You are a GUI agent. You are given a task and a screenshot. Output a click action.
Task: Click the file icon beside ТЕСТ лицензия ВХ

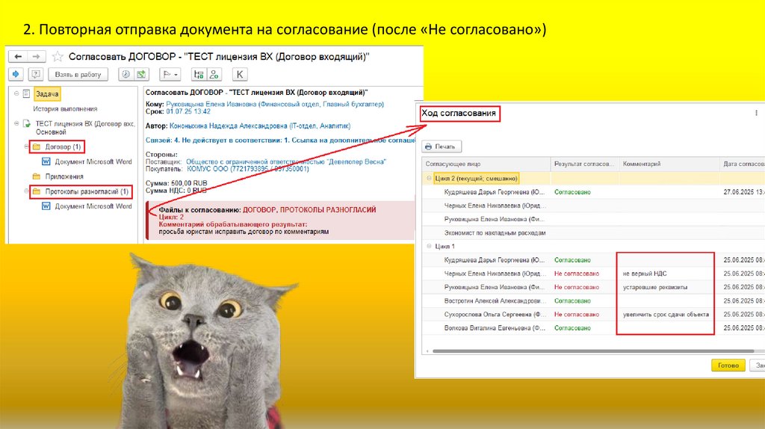[x=27, y=124]
